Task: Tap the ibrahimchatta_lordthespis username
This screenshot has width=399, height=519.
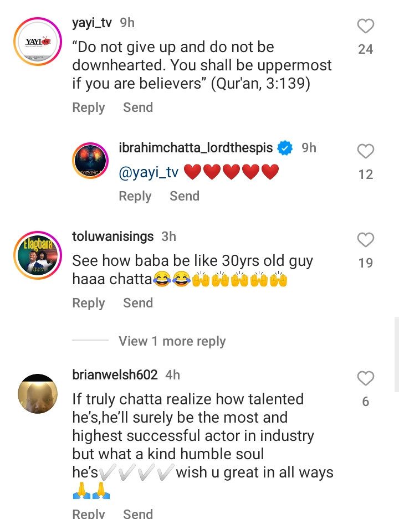Action: pyautogui.click(x=196, y=148)
